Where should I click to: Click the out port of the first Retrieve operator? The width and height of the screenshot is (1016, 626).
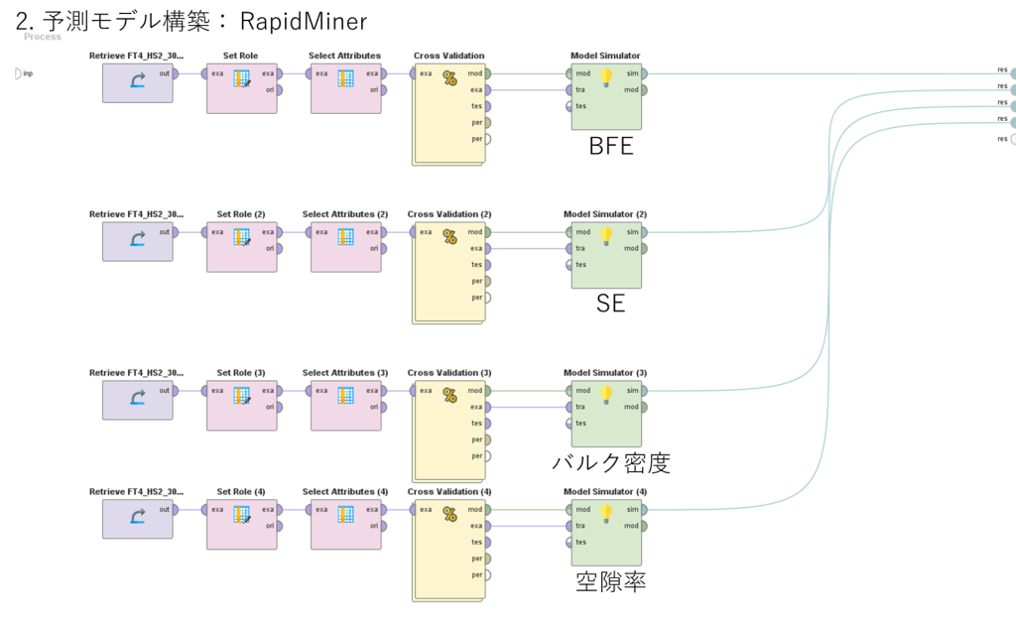176,73
